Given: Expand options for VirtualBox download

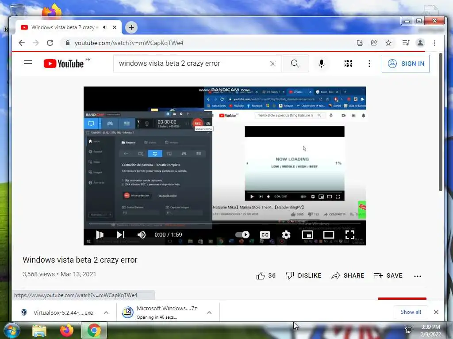Looking at the screenshot, I should click(106, 313).
